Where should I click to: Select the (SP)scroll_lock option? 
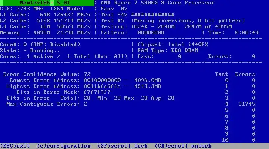click(x=123, y=146)
